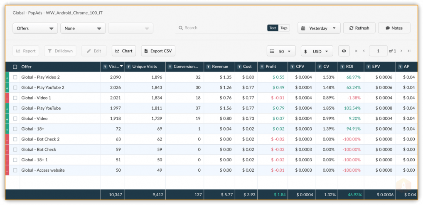Click the eye column-visibility icon
Viewport: 423px width, 205px height.
344,51
